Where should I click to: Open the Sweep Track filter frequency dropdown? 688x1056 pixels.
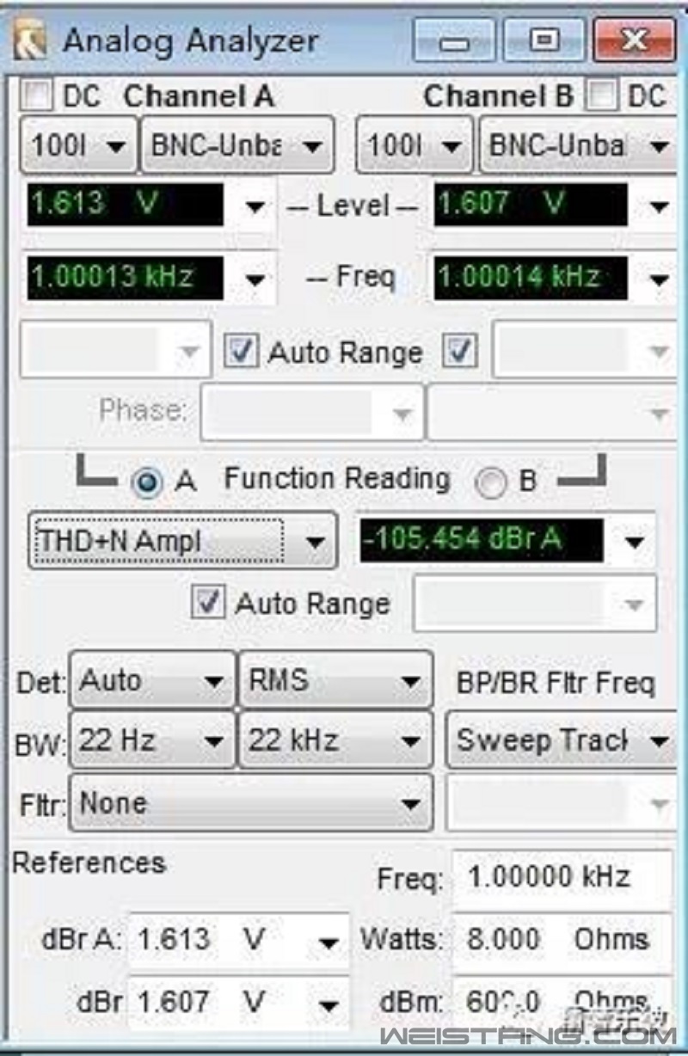[x=562, y=740]
